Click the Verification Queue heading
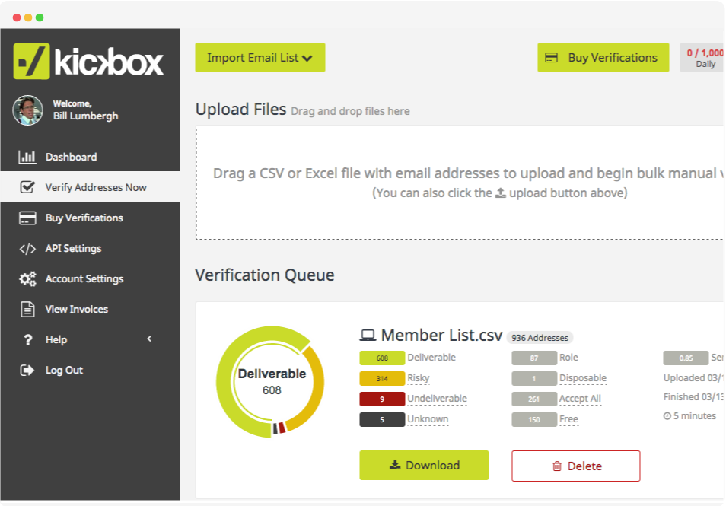 265,275
